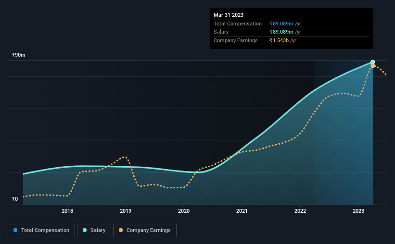Click the 2021 x-axis label
Screen dimensions: 395x244
click(242, 211)
